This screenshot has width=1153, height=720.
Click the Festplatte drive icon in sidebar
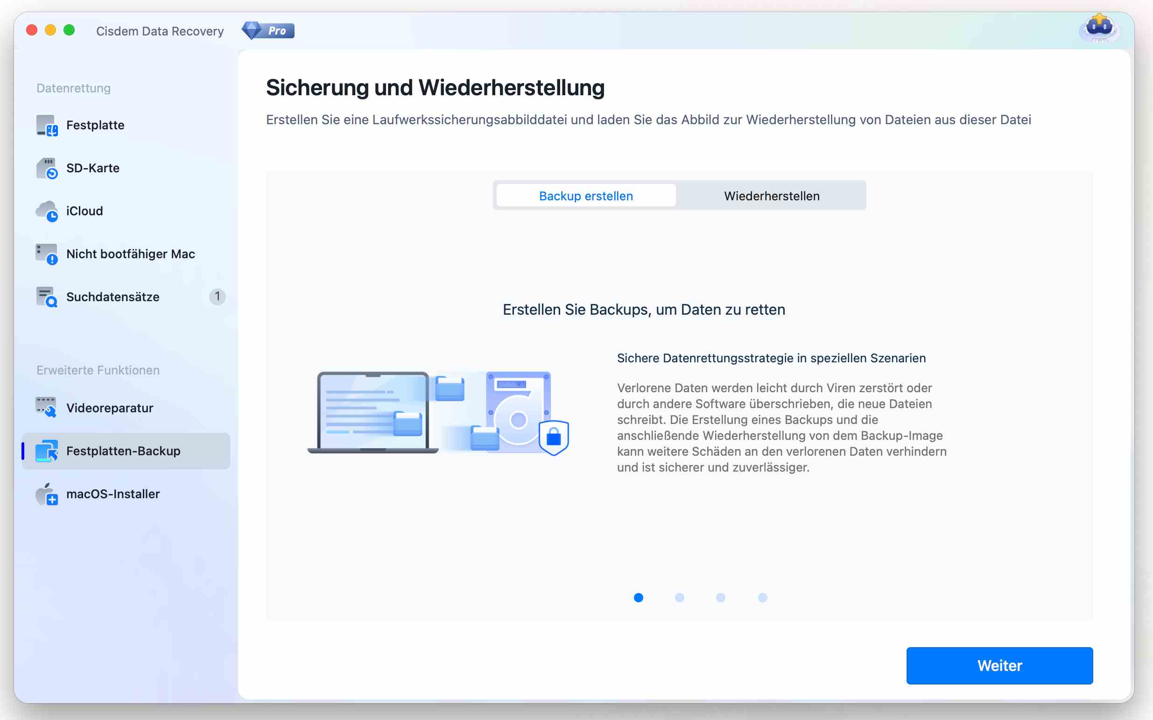pos(47,125)
